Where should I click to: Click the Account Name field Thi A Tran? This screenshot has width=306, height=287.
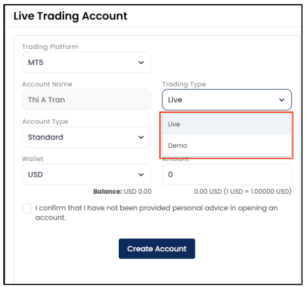click(87, 100)
